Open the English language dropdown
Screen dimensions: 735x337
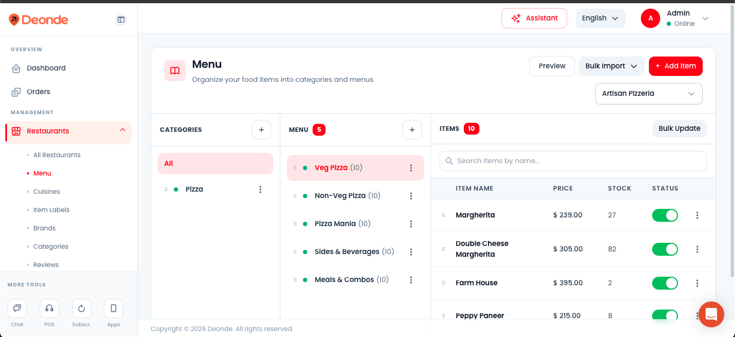point(600,18)
